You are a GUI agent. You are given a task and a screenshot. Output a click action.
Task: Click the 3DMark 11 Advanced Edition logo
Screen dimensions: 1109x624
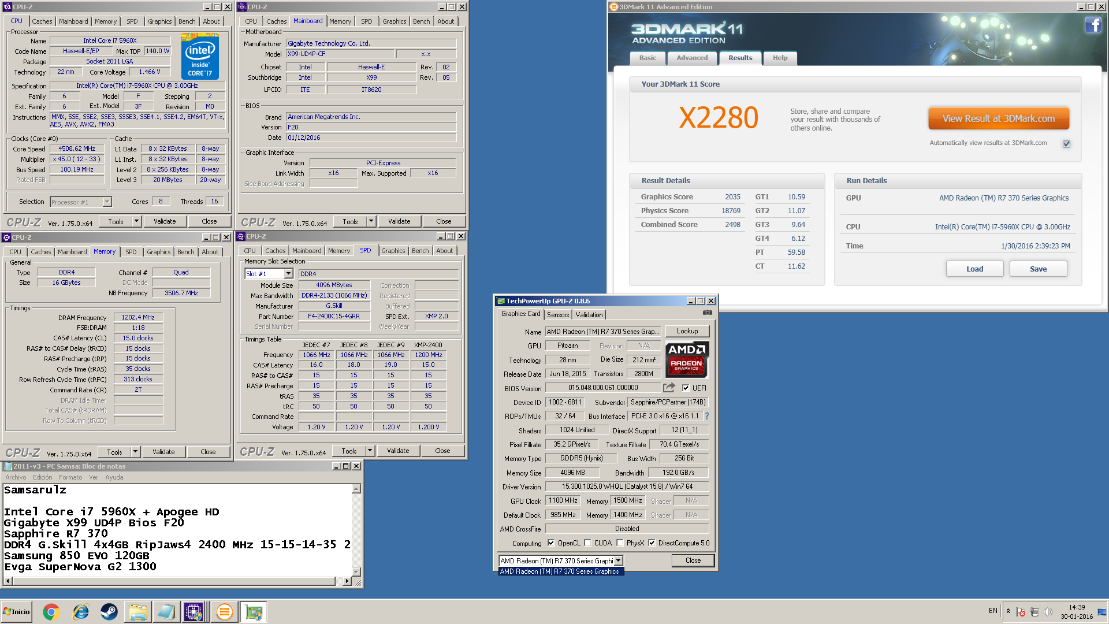tap(686, 34)
